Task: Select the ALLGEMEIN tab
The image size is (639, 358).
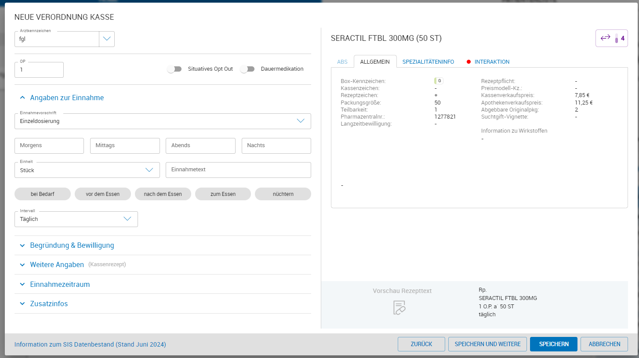Action: [x=375, y=62]
